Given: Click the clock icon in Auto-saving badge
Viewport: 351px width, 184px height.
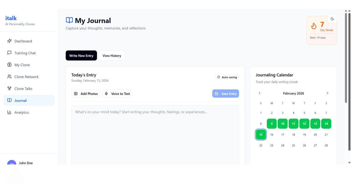Looking at the screenshot, I should pos(218,77).
